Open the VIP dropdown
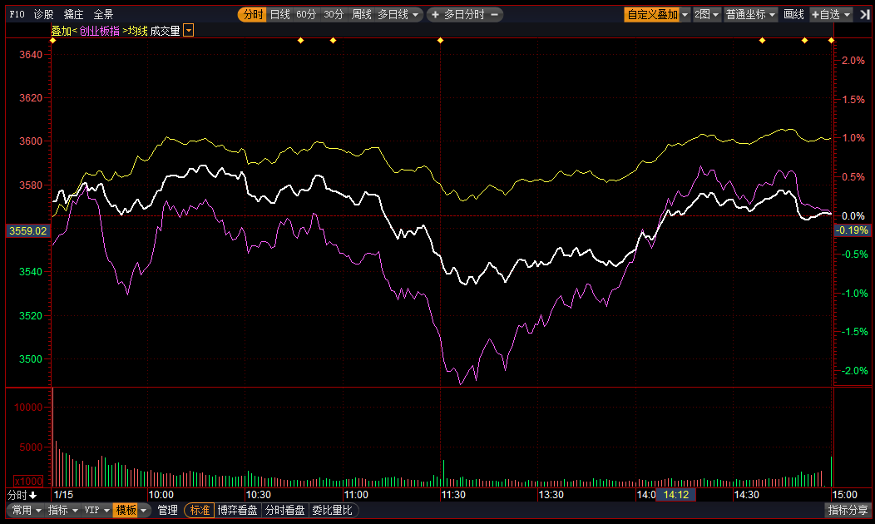 tap(96, 510)
